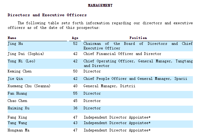
Task: Select the name 'Jie Qin'
Action: [15, 79]
